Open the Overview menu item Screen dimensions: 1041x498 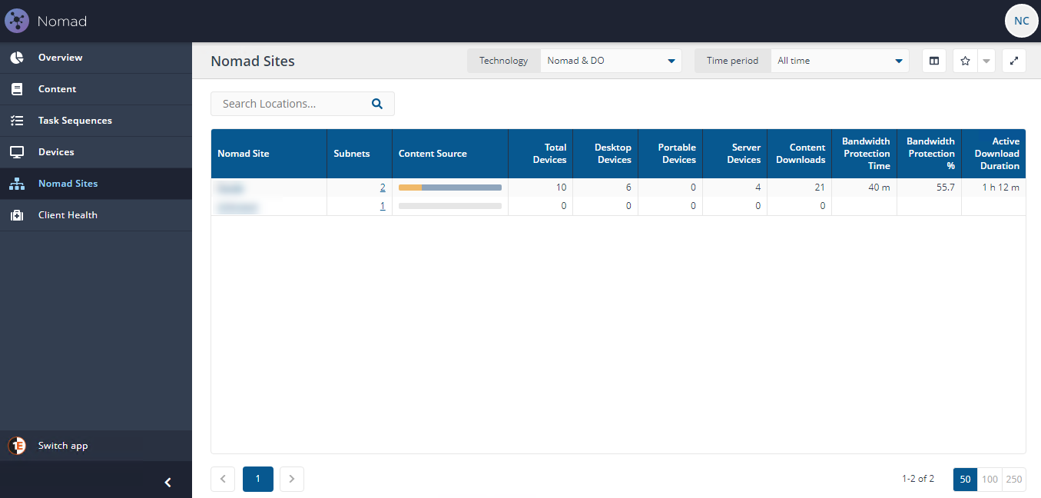pyautogui.click(x=96, y=58)
